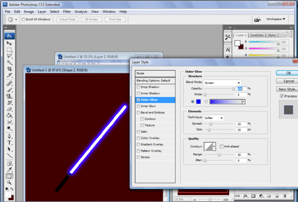Click the Range slider handle
Viewport: 298px width, 202px height.
click(219, 154)
